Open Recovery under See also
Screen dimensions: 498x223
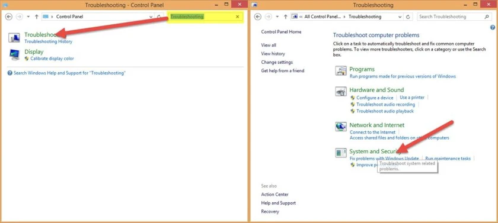pos(270,212)
